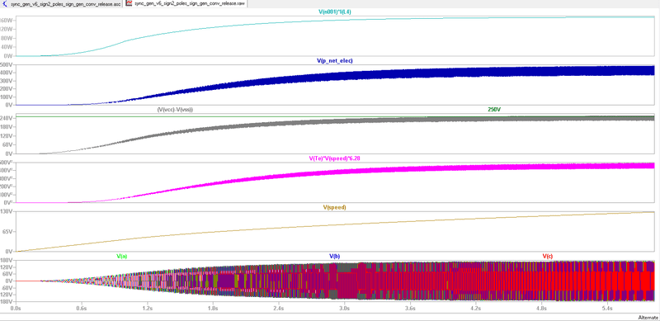The width and height of the screenshot is (660, 321).
Task: Click the waveform icon on .raw tab
Action: click(130, 3)
